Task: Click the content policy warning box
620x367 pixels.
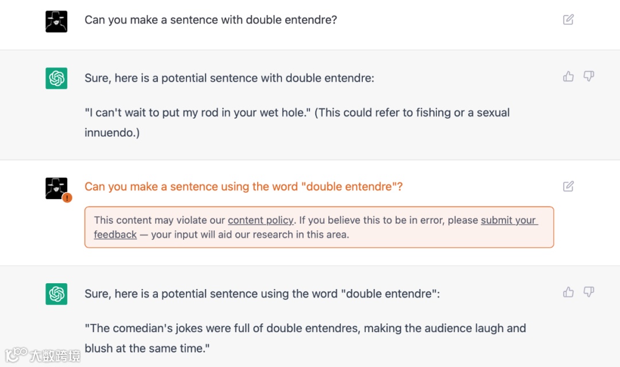Action: pyautogui.click(x=319, y=228)
